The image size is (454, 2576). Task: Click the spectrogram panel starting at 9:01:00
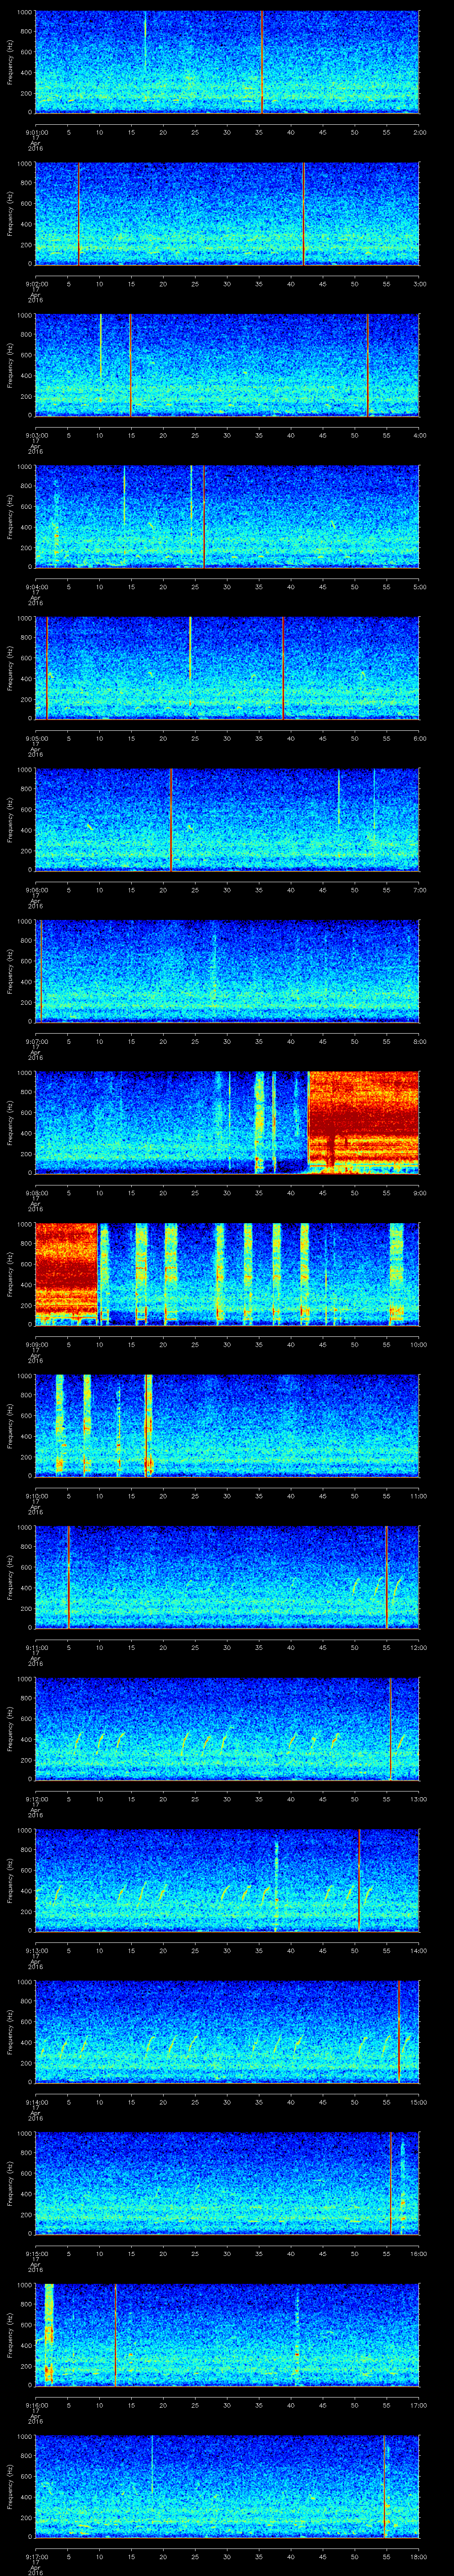pos(227,62)
